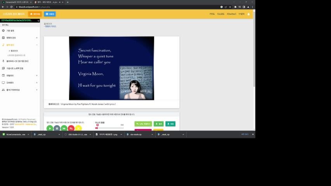The width and height of the screenshot is (331, 186).
Task: Click the share icon in address bar
Action: click(x=226, y=7)
